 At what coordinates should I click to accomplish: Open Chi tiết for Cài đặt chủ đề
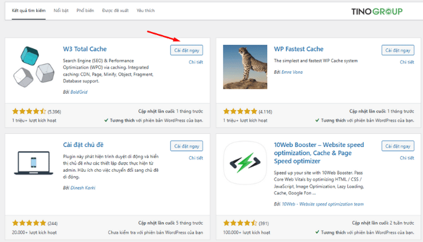196,158
